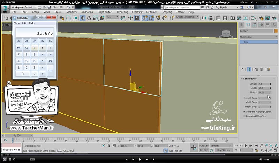Screen dimensions: 279x163
Task: Toggle Show End Result icon
Action: (x=249, y=69)
